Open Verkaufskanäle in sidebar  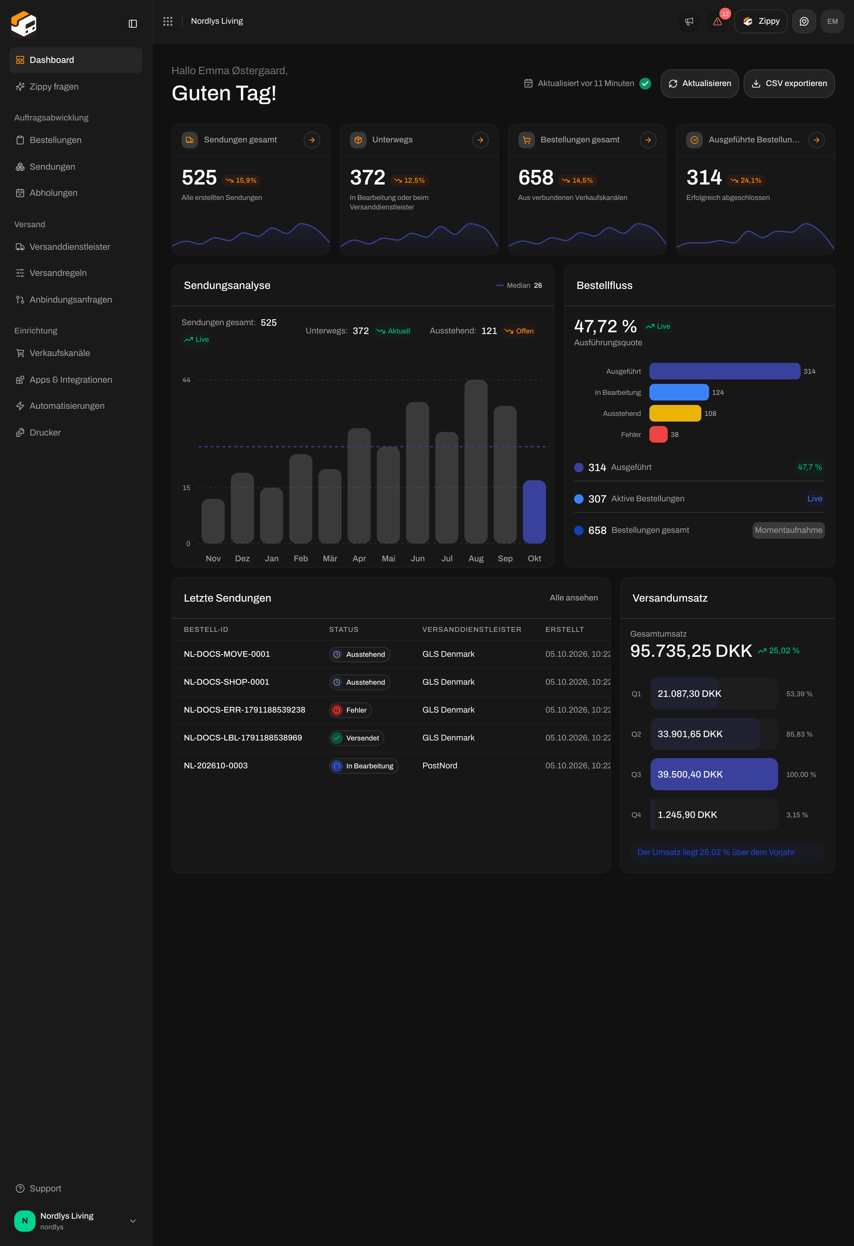pyautogui.click(x=76, y=353)
